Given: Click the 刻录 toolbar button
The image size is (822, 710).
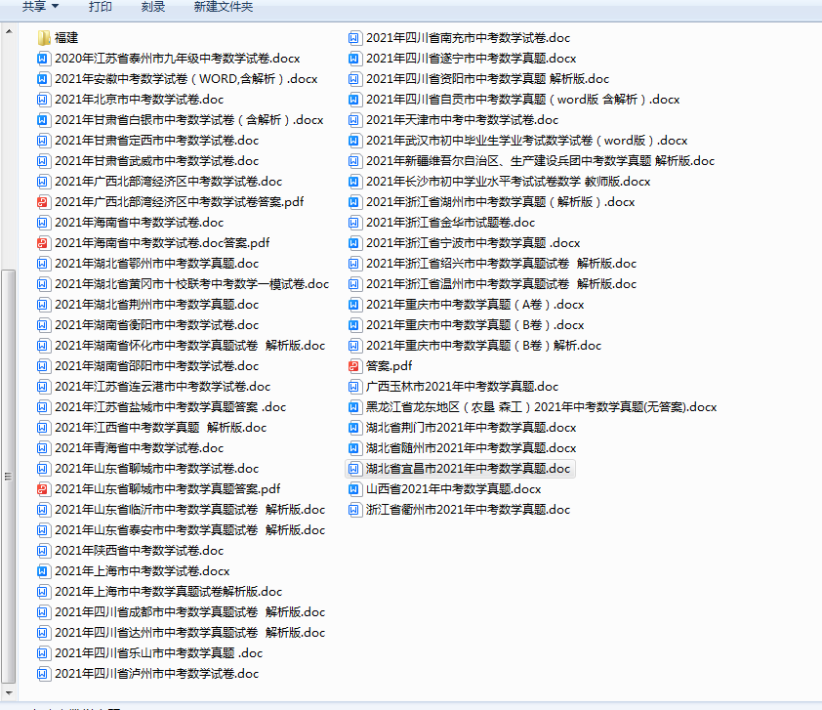Looking at the screenshot, I should tap(153, 7).
